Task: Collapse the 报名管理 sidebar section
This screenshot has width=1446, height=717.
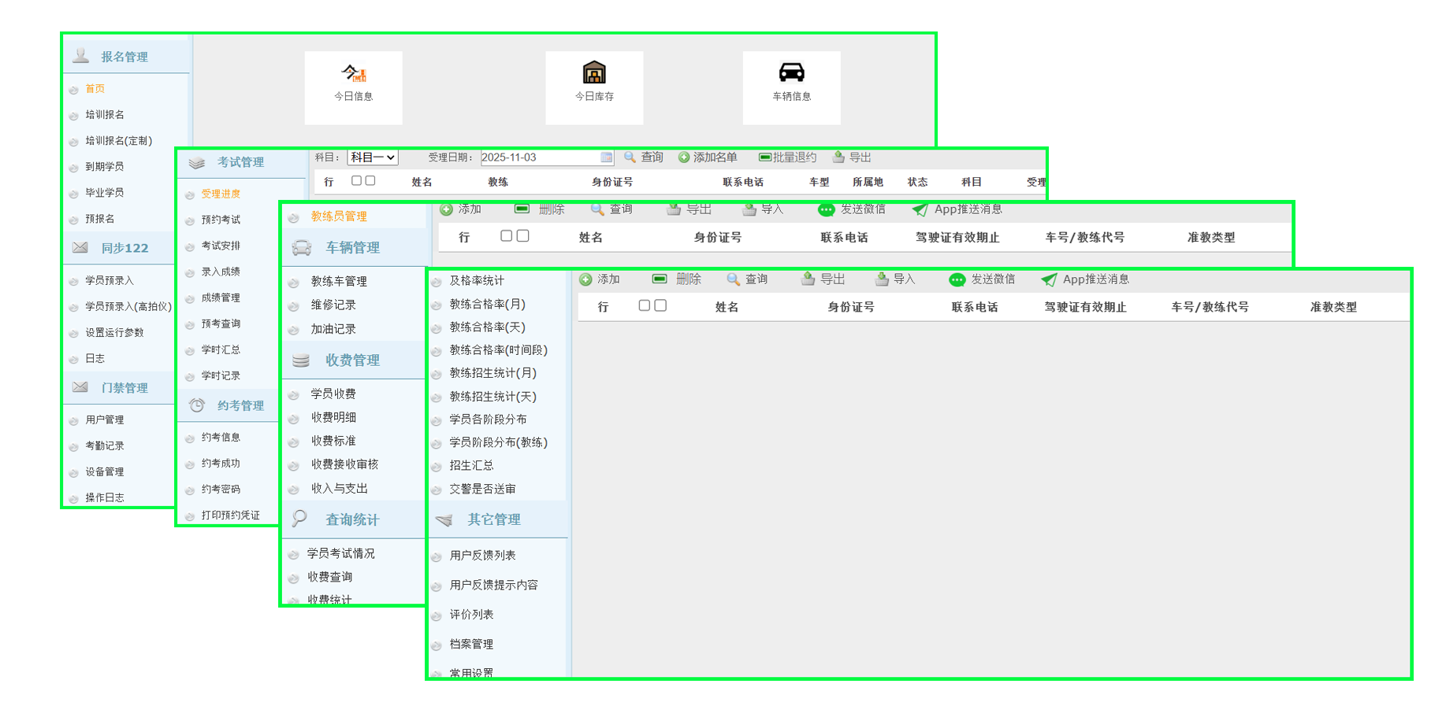Action: click(x=126, y=57)
